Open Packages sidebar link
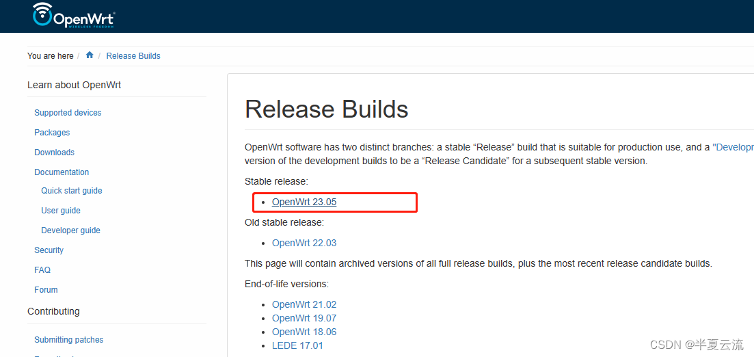This screenshot has height=357, width=754. point(52,132)
